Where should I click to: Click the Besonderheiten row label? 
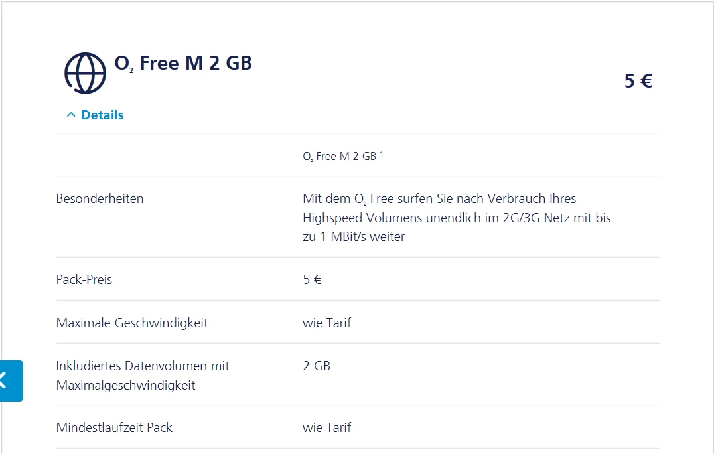click(100, 198)
